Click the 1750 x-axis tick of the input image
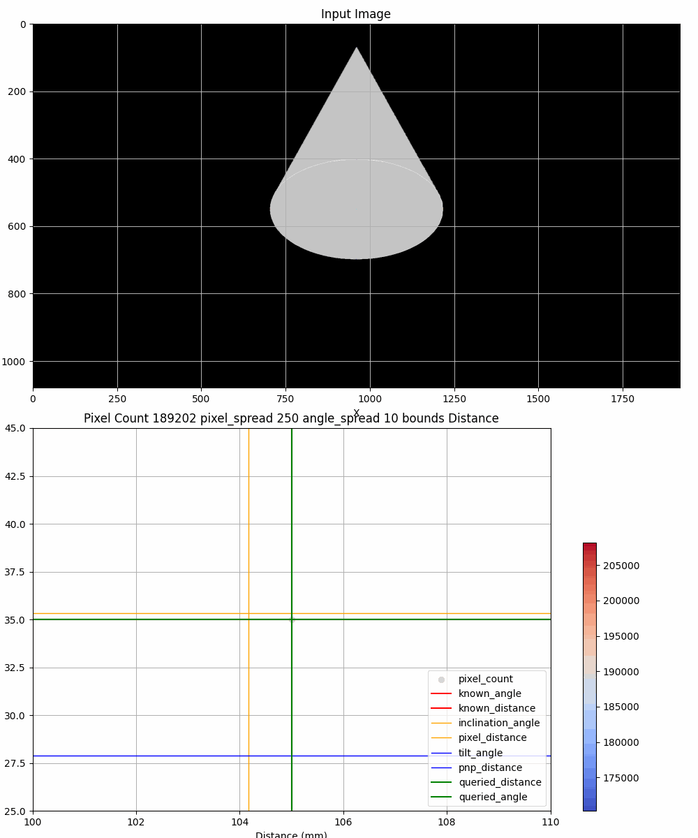The height and width of the screenshot is (838, 698). pos(623,399)
